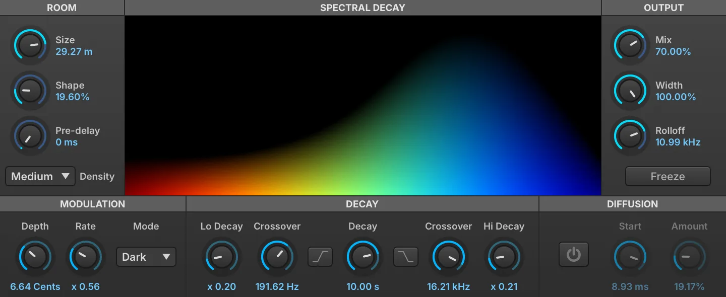This screenshot has height=297, width=726.
Task: Click the MODULATION section header
Action: pyautogui.click(x=93, y=204)
